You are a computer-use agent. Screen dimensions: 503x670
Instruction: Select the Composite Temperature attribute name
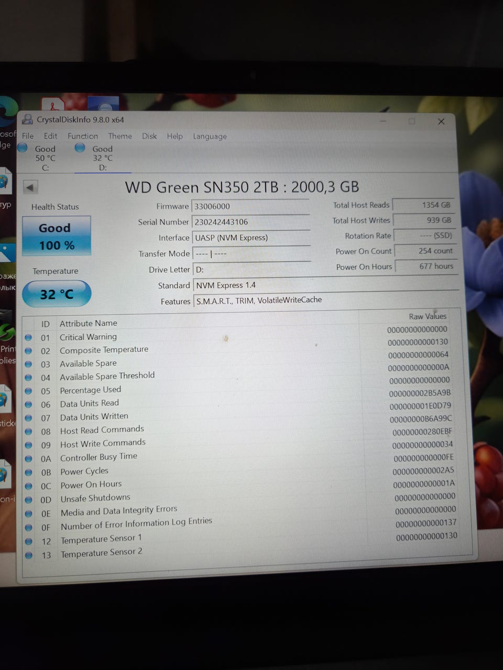point(104,350)
